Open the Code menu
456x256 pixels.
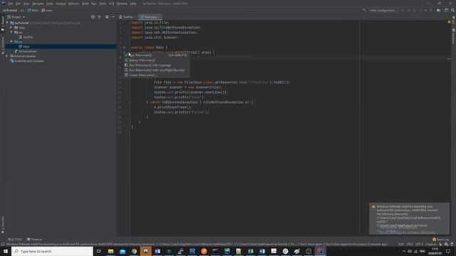coord(50,4)
